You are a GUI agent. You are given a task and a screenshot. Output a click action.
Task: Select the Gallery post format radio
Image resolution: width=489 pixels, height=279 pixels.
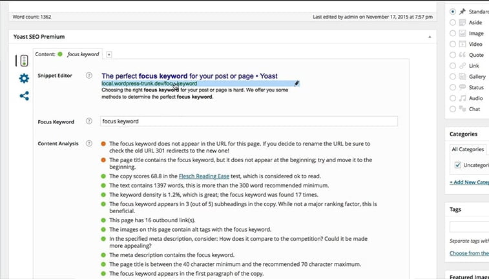click(453, 76)
